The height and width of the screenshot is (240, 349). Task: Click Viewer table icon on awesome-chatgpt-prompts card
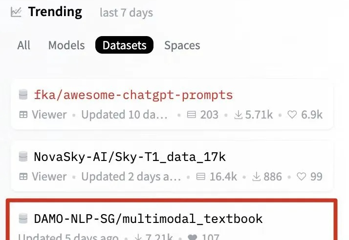click(23, 115)
